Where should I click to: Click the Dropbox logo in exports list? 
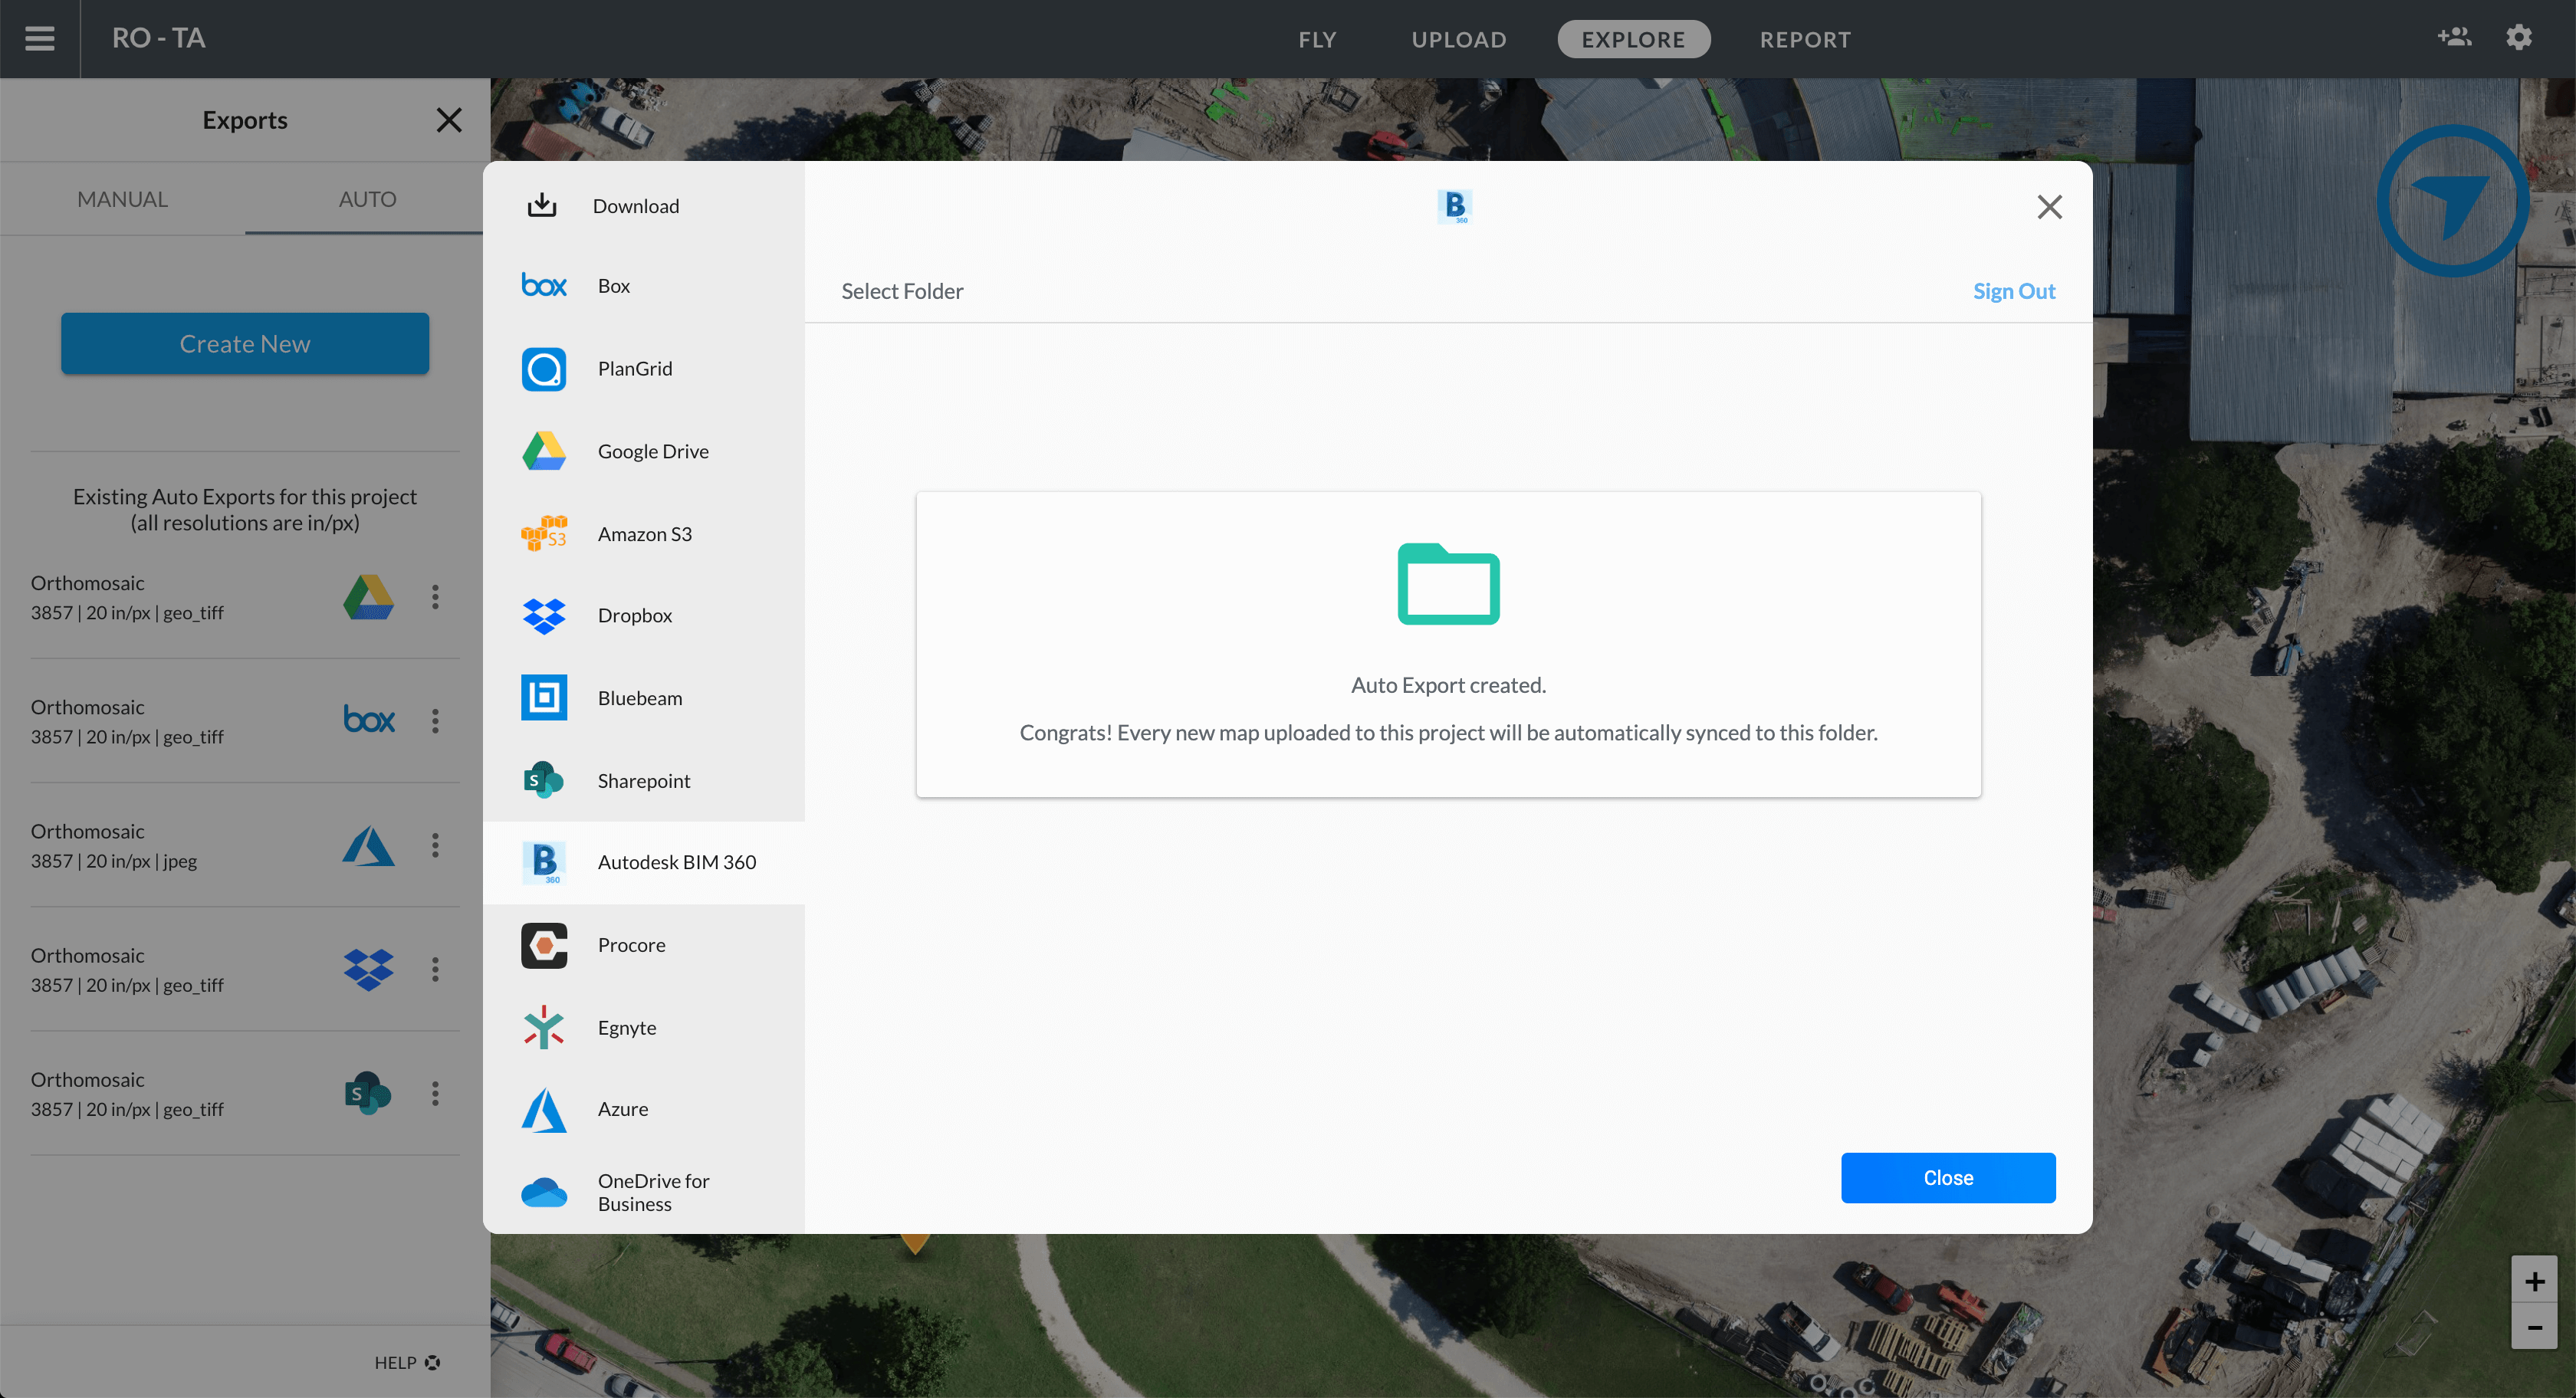pos(369,969)
